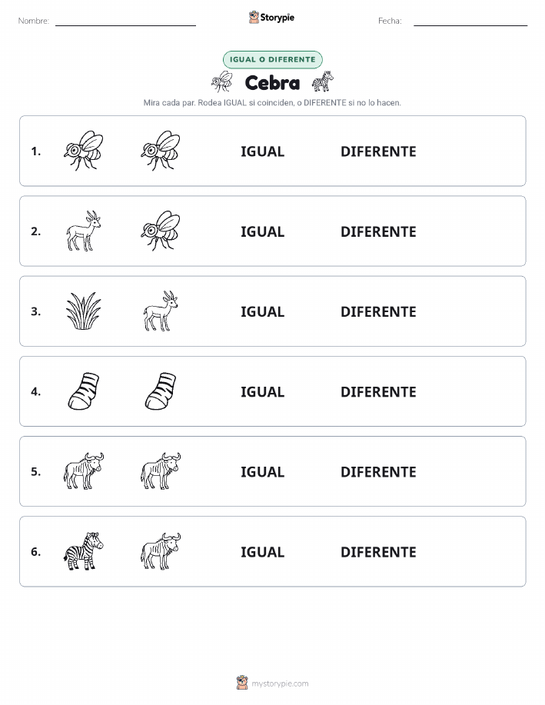
Task: Select IGUAL for row 1
Action: [263, 151]
